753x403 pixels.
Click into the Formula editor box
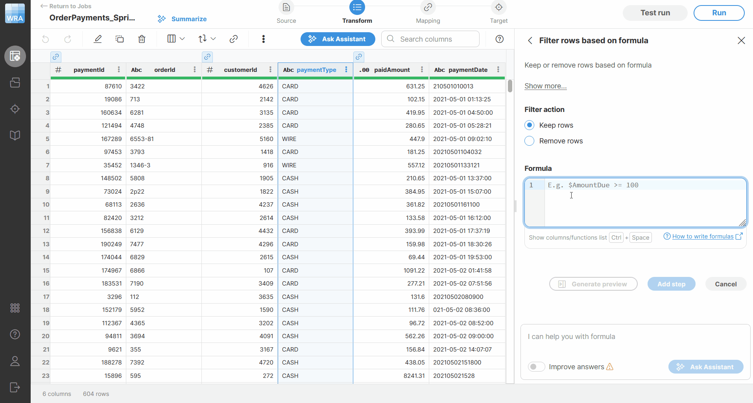click(635, 202)
